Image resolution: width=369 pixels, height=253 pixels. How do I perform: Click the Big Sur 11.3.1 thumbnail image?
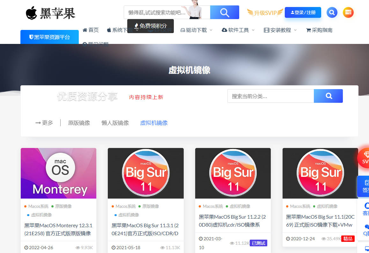146,173
